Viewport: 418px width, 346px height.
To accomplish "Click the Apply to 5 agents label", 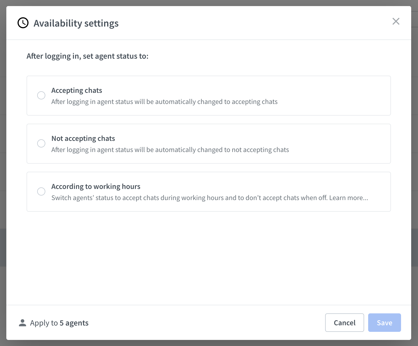I will point(59,323).
